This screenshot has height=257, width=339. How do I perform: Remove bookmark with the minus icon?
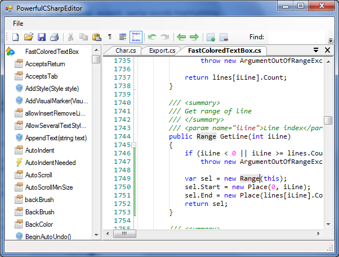224,37
